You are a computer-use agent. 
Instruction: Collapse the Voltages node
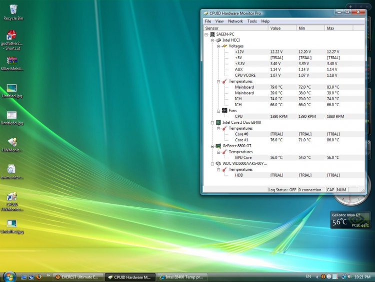coord(218,46)
